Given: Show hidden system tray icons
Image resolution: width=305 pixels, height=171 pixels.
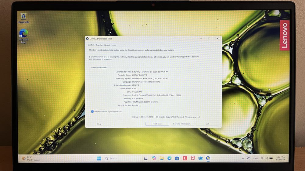Looking at the screenshot, I should (243, 158).
